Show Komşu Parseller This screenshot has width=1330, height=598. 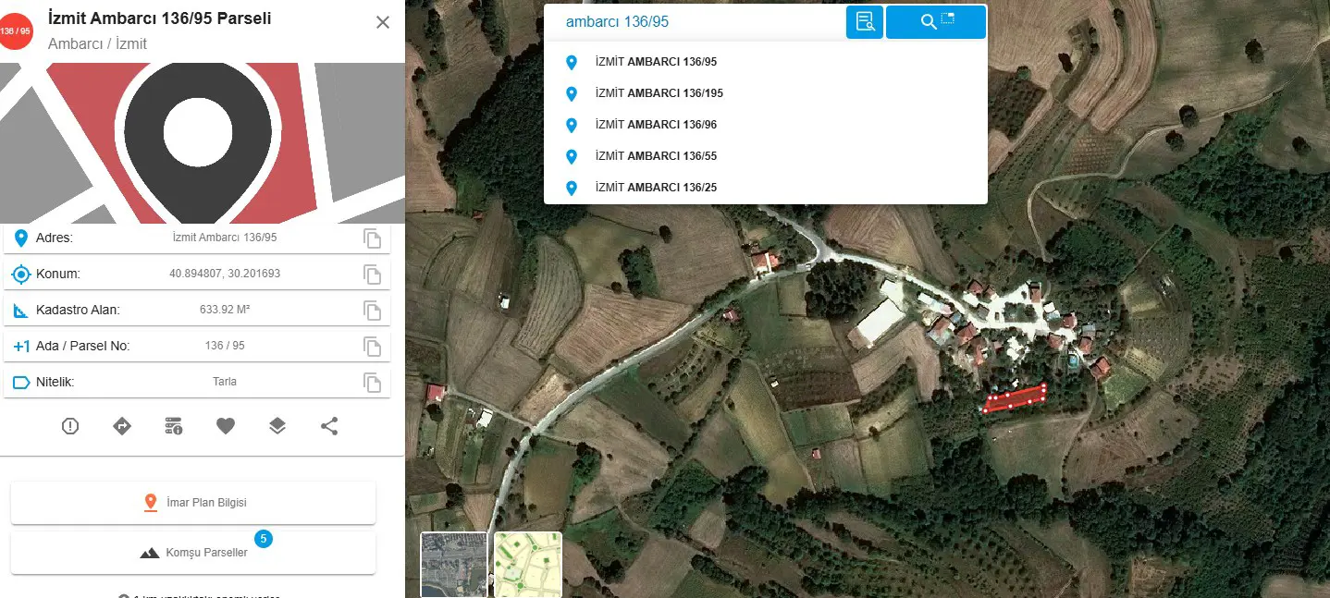(x=193, y=553)
